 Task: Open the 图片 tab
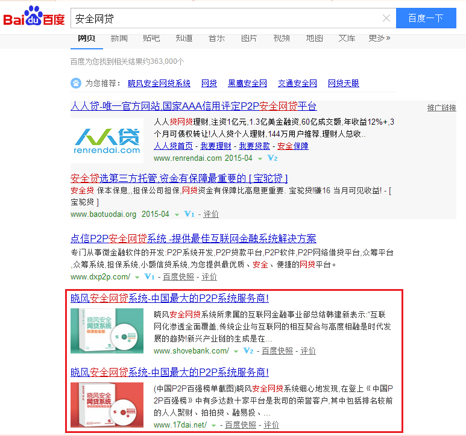[249, 38]
